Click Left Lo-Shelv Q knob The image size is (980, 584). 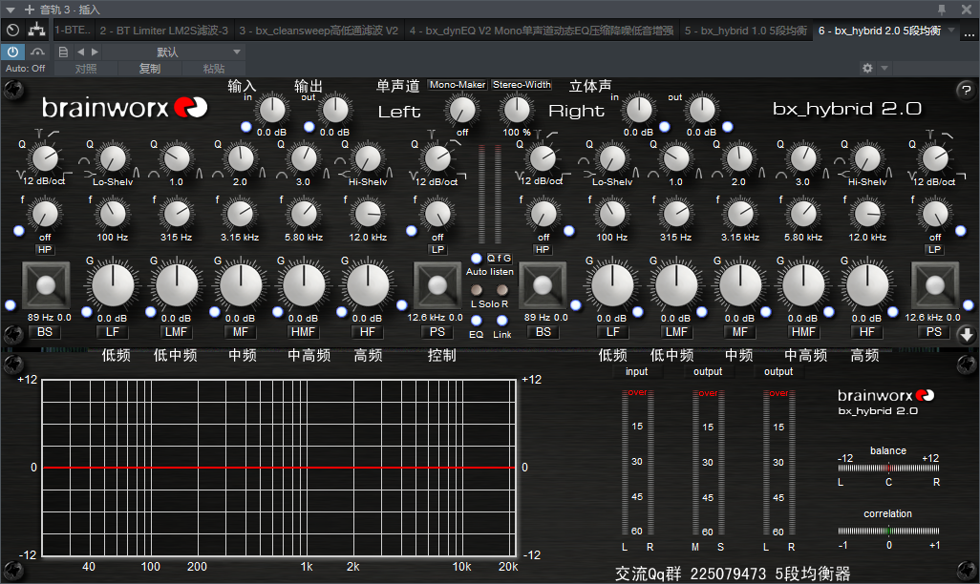pos(113,158)
